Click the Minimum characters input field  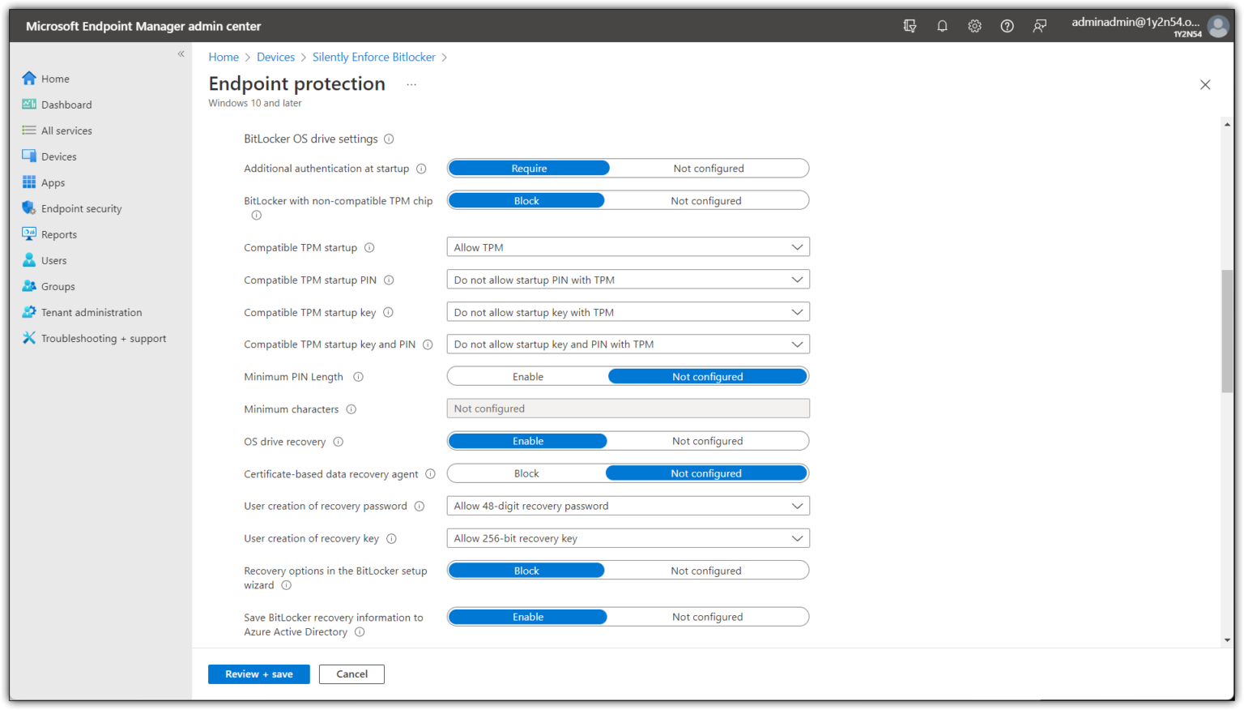click(628, 408)
